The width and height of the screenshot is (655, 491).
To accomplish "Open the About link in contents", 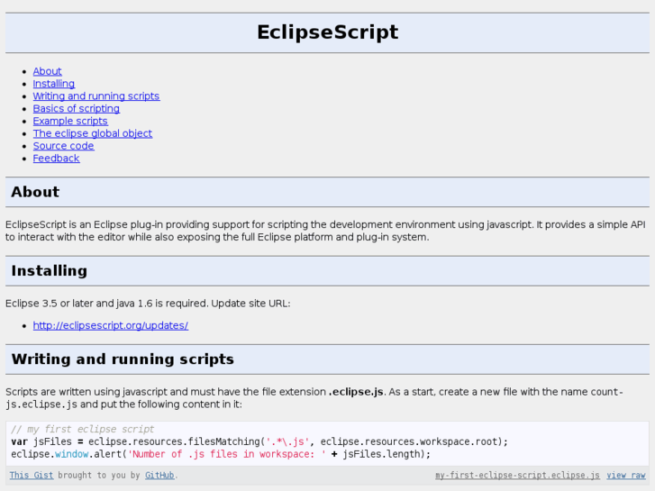I will 47,71.
